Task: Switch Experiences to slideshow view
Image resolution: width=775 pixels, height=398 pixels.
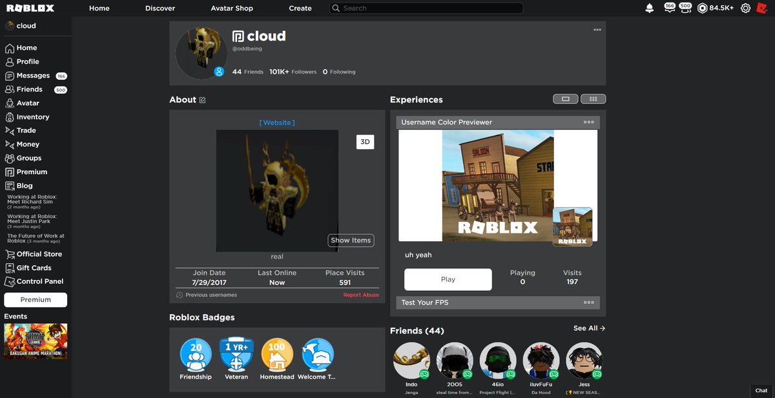Action: click(566, 99)
